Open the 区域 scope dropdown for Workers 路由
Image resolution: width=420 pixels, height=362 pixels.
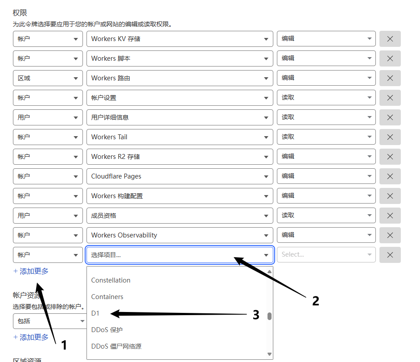point(48,78)
